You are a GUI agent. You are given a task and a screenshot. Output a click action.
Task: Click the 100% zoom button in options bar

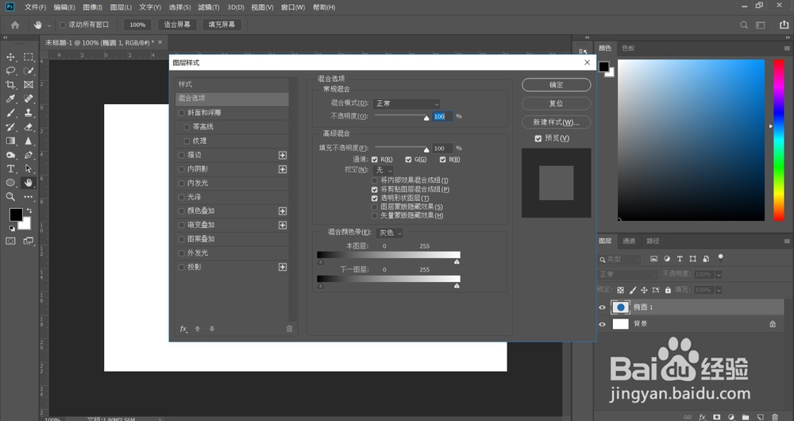click(x=137, y=25)
